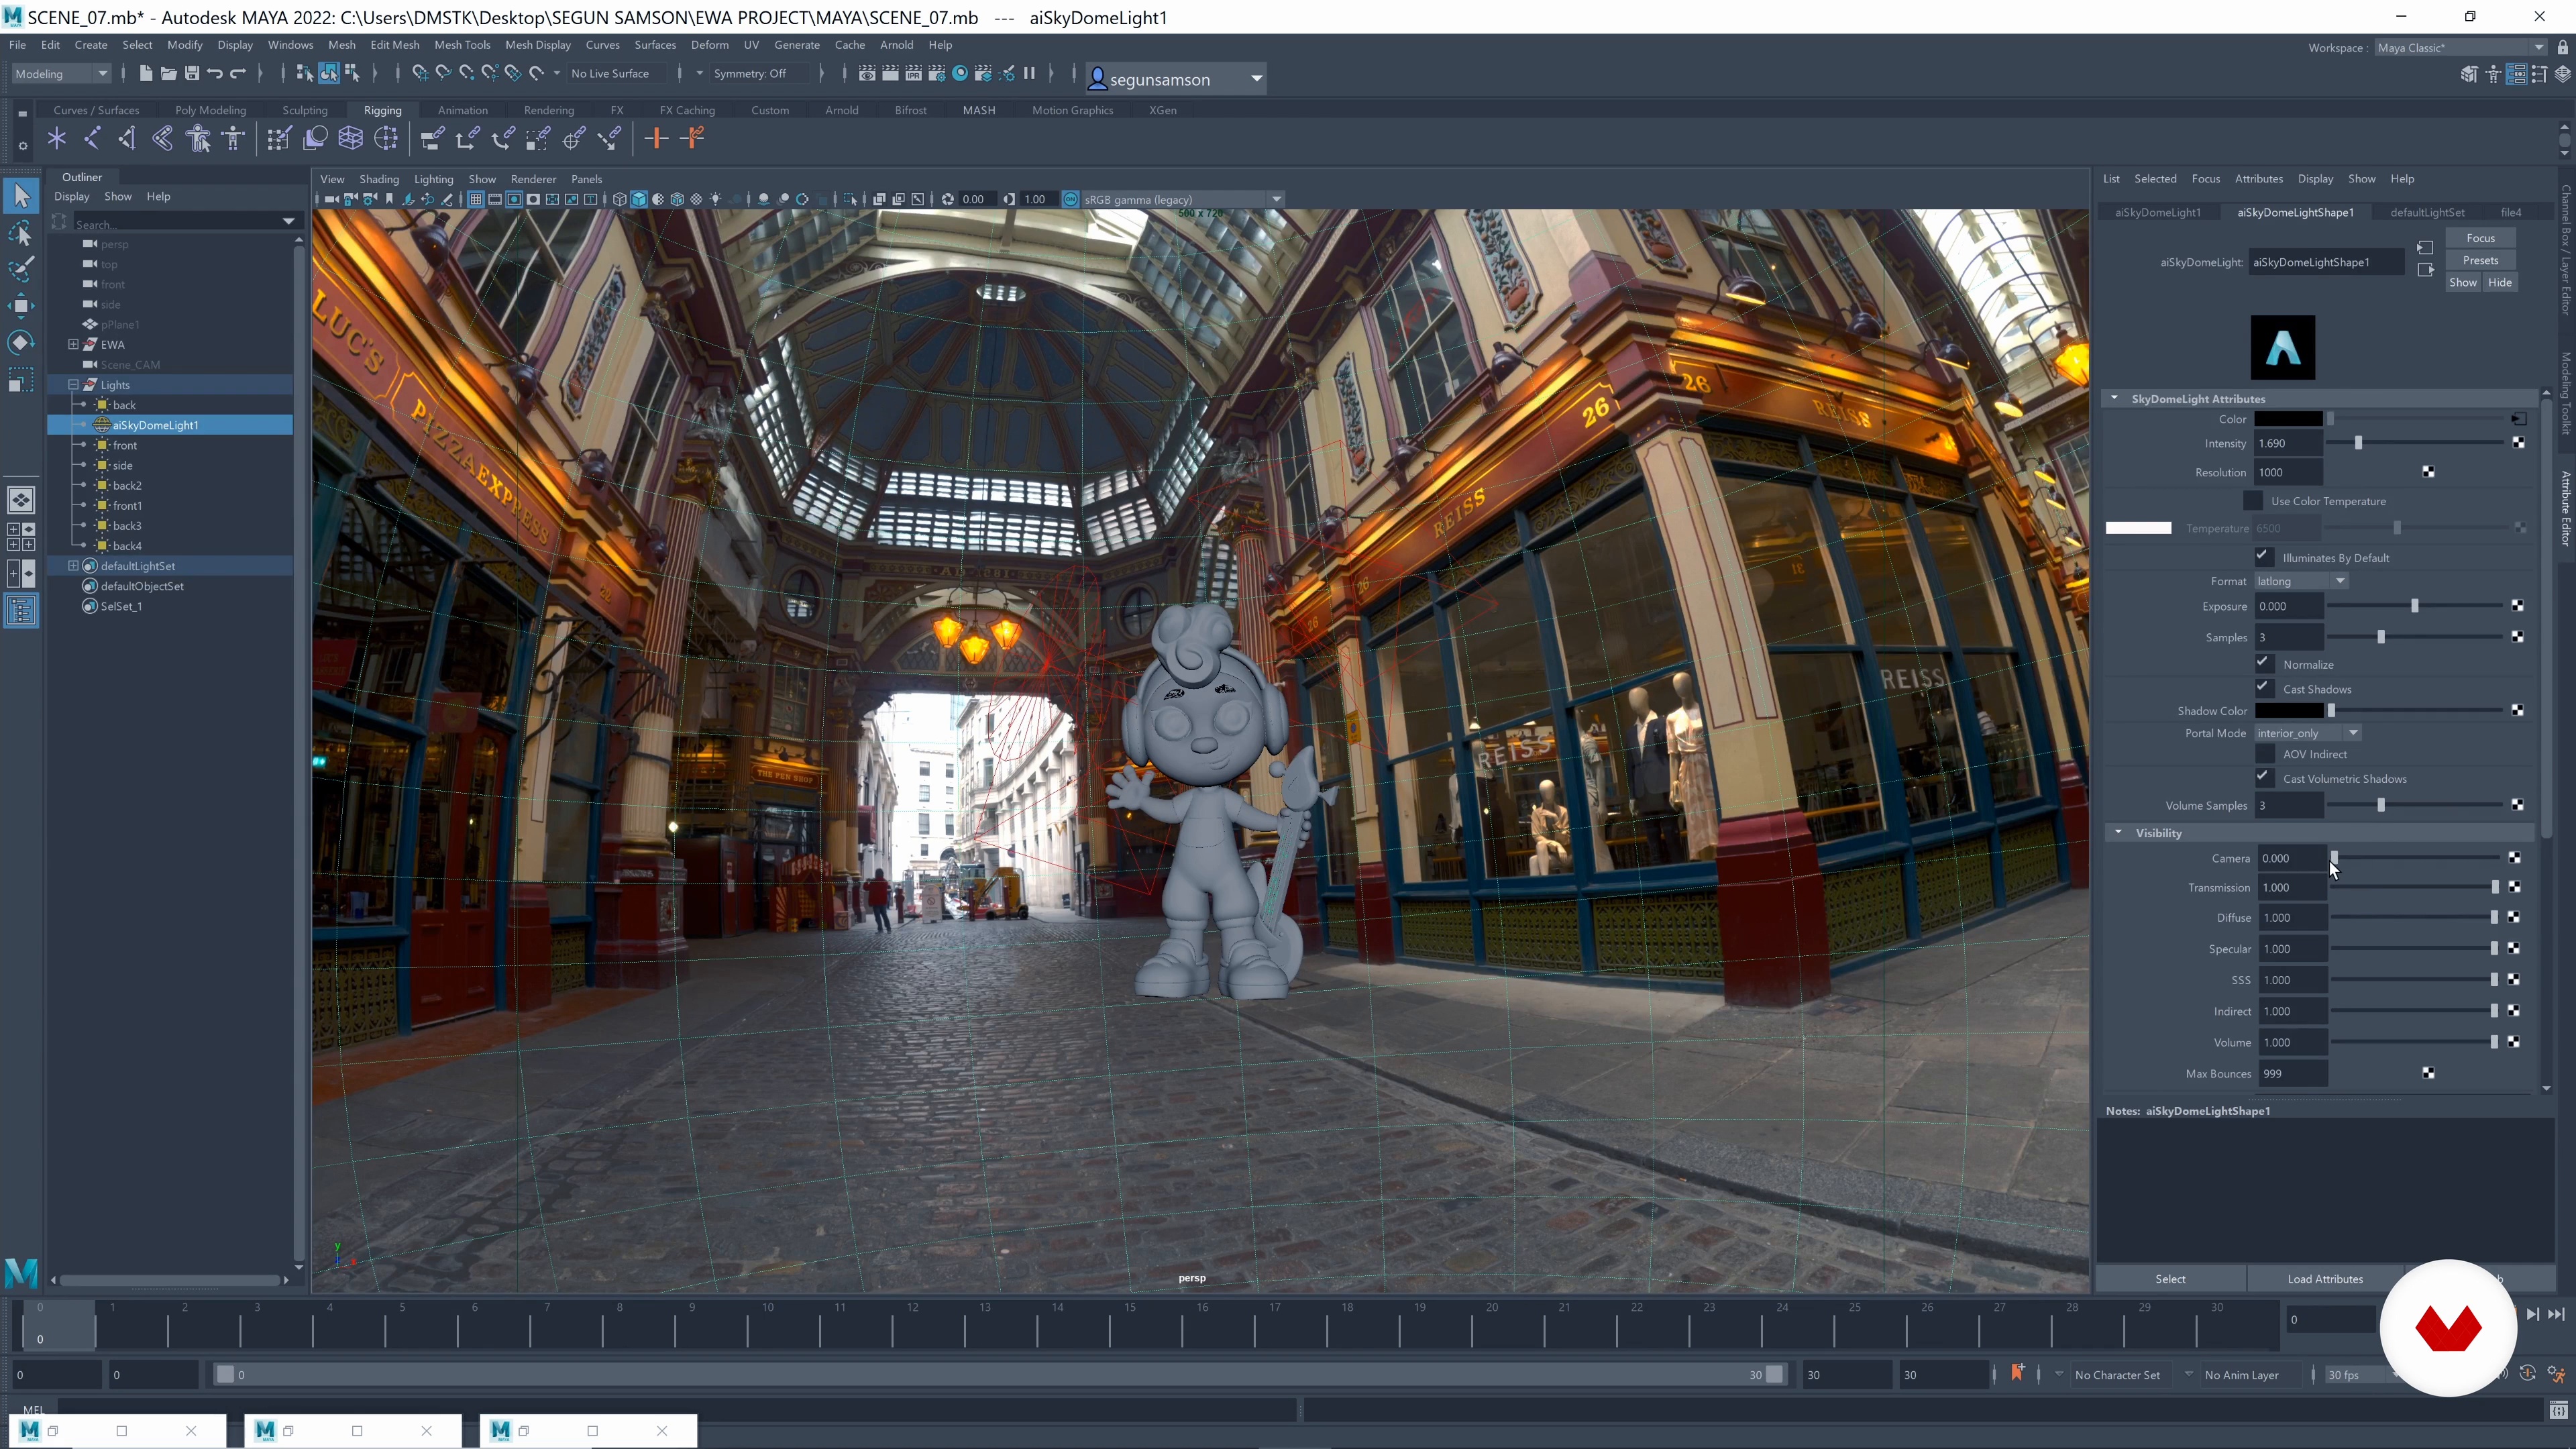This screenshot has width=2576, height=1449.
Task: Click the Open Scene folder icon
Action: (168, 73)
